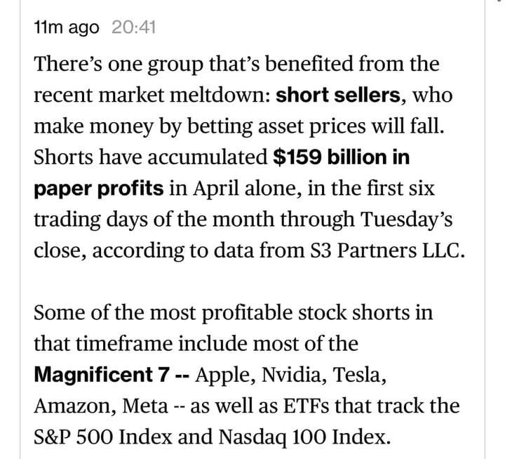Click the bold 'short sellers' text

[338, 95]
